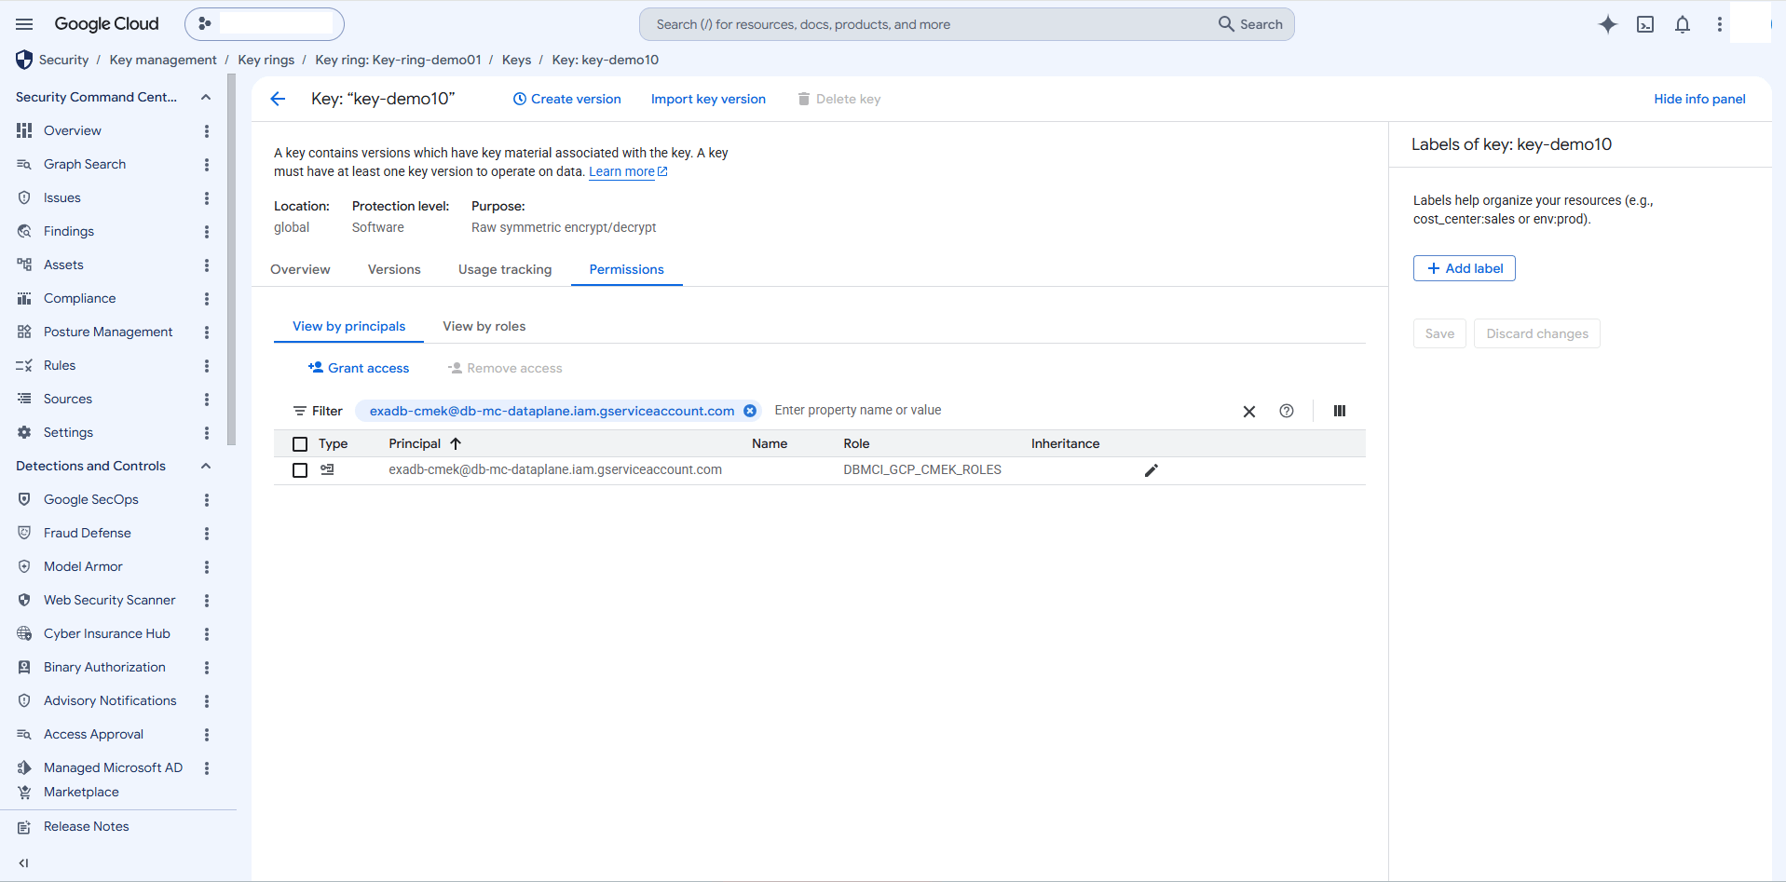Switch to the Versions tab
This screenshot has width=1786, height=882.
point(394,269)
